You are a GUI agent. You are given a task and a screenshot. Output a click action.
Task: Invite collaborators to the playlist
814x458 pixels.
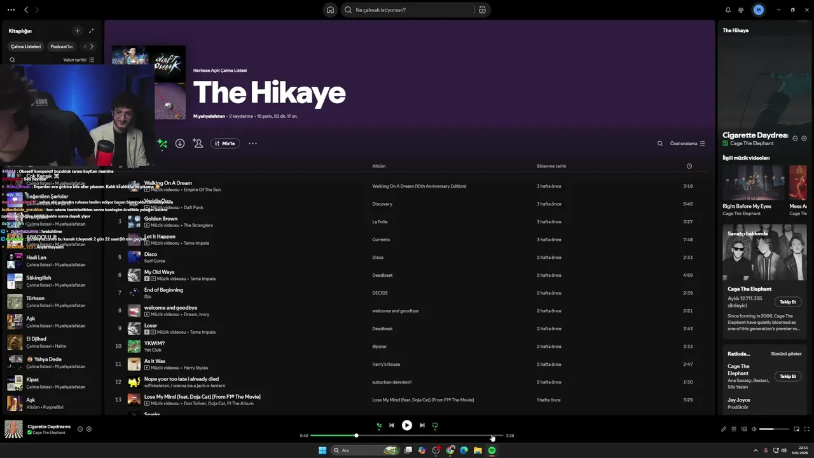tap(198, 144)
